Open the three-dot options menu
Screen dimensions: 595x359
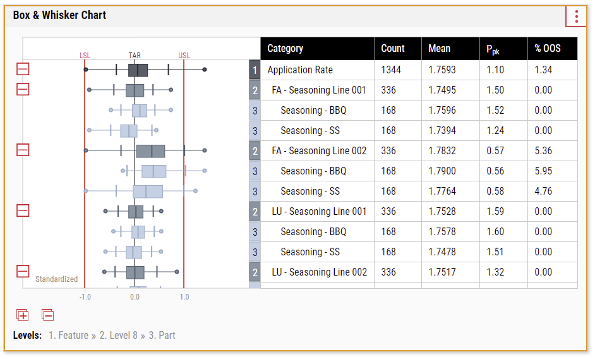(x=576, y=16)
